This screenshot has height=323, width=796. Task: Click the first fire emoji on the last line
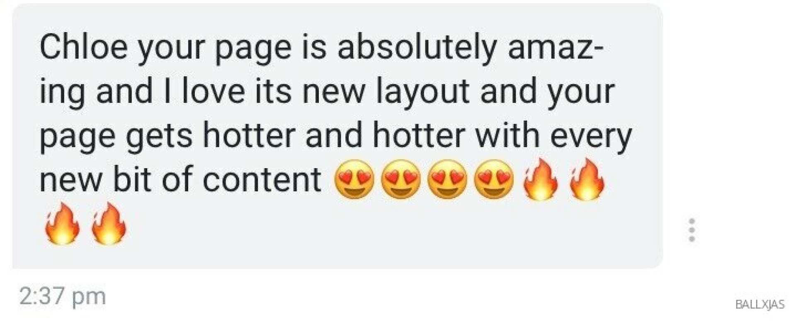(x=62, y=224)
